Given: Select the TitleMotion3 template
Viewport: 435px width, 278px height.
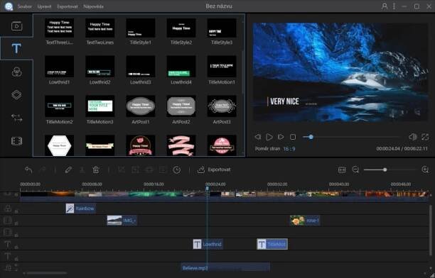Looking at the screenshot, I should [100, 106].
